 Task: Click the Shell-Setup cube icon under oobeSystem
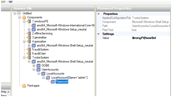click(34, 62)
